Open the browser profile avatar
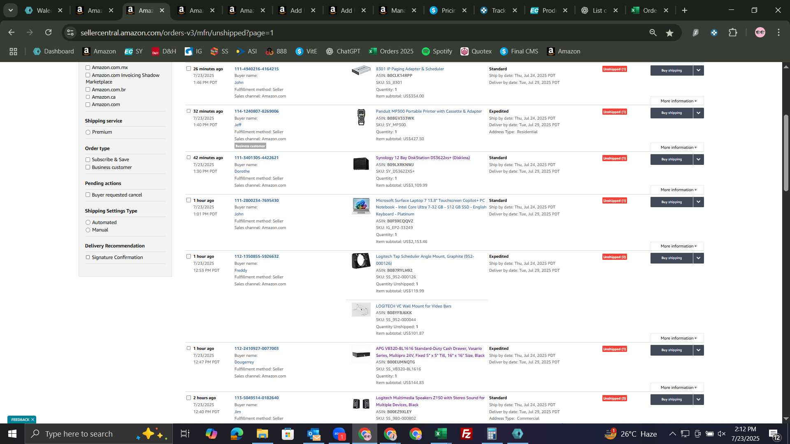This screenshot has width=790, height=444. pos(760,32)
